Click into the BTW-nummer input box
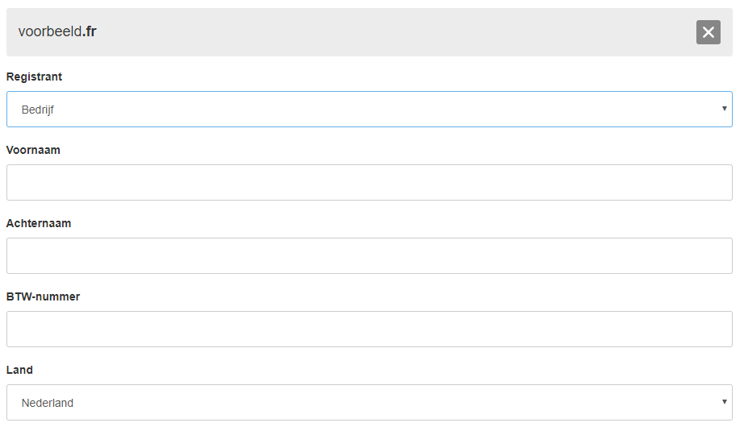Screen dimensions: 744x431 pos(369,329)
